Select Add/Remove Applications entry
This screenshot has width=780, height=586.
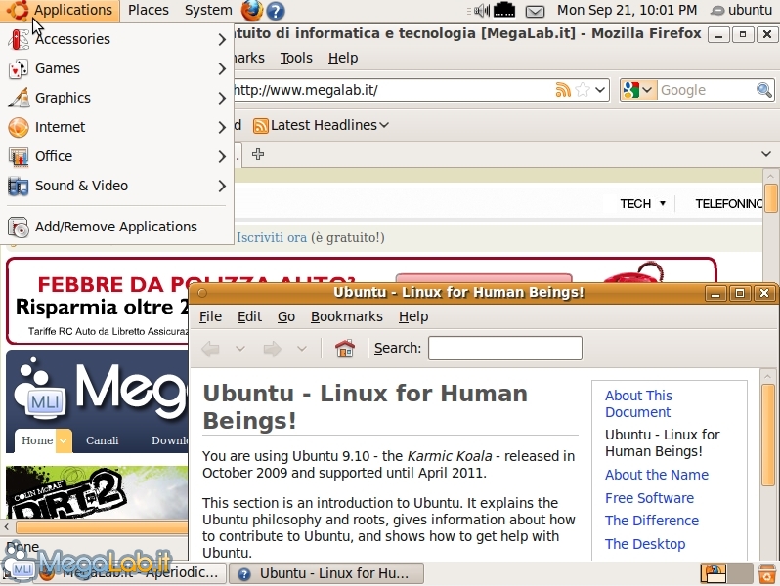tap(115, 227)
